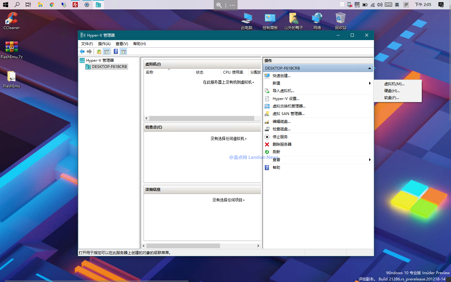Screen dimensions: 451x282
Task: Open the 帮助(H) menu
Action: tap(139, 44)
